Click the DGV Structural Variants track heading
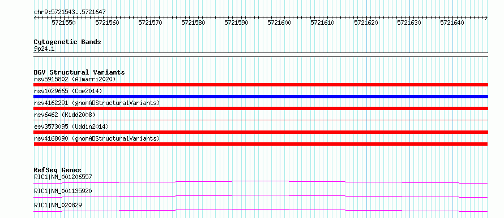The width and height of the screenshot is (504, 218). (x=79, y=72)
